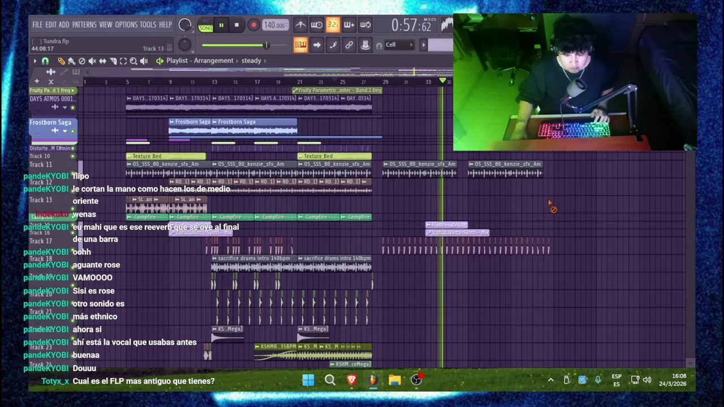Select the delete tool (circle slash) in playlist
This screenshot has height=407, width=724.
pos(82,61)
